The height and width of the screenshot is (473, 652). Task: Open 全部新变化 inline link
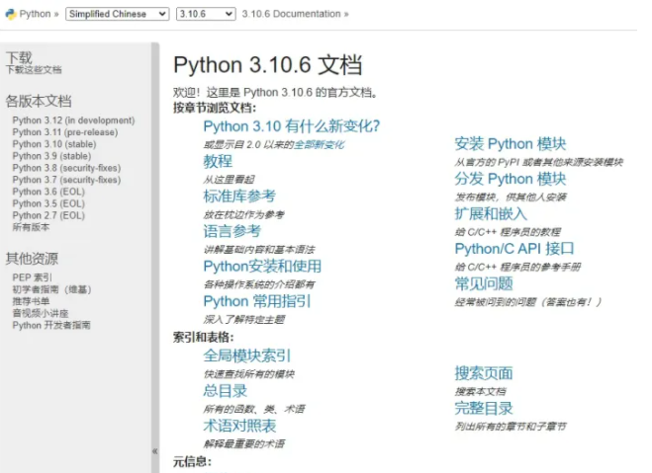320,145
